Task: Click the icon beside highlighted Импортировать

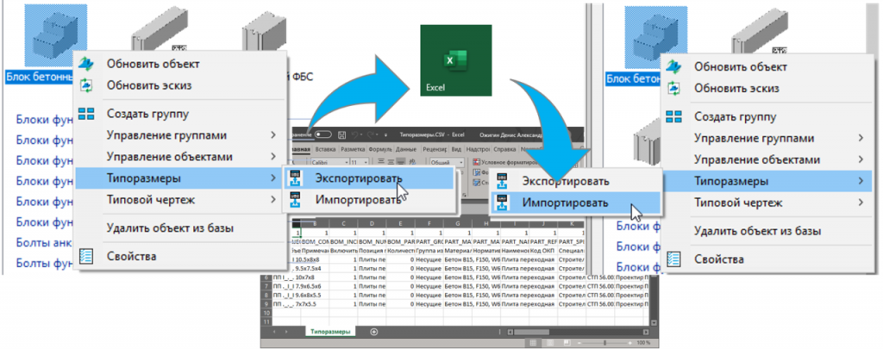Action: pyautogui.click(x=502, y=203)
